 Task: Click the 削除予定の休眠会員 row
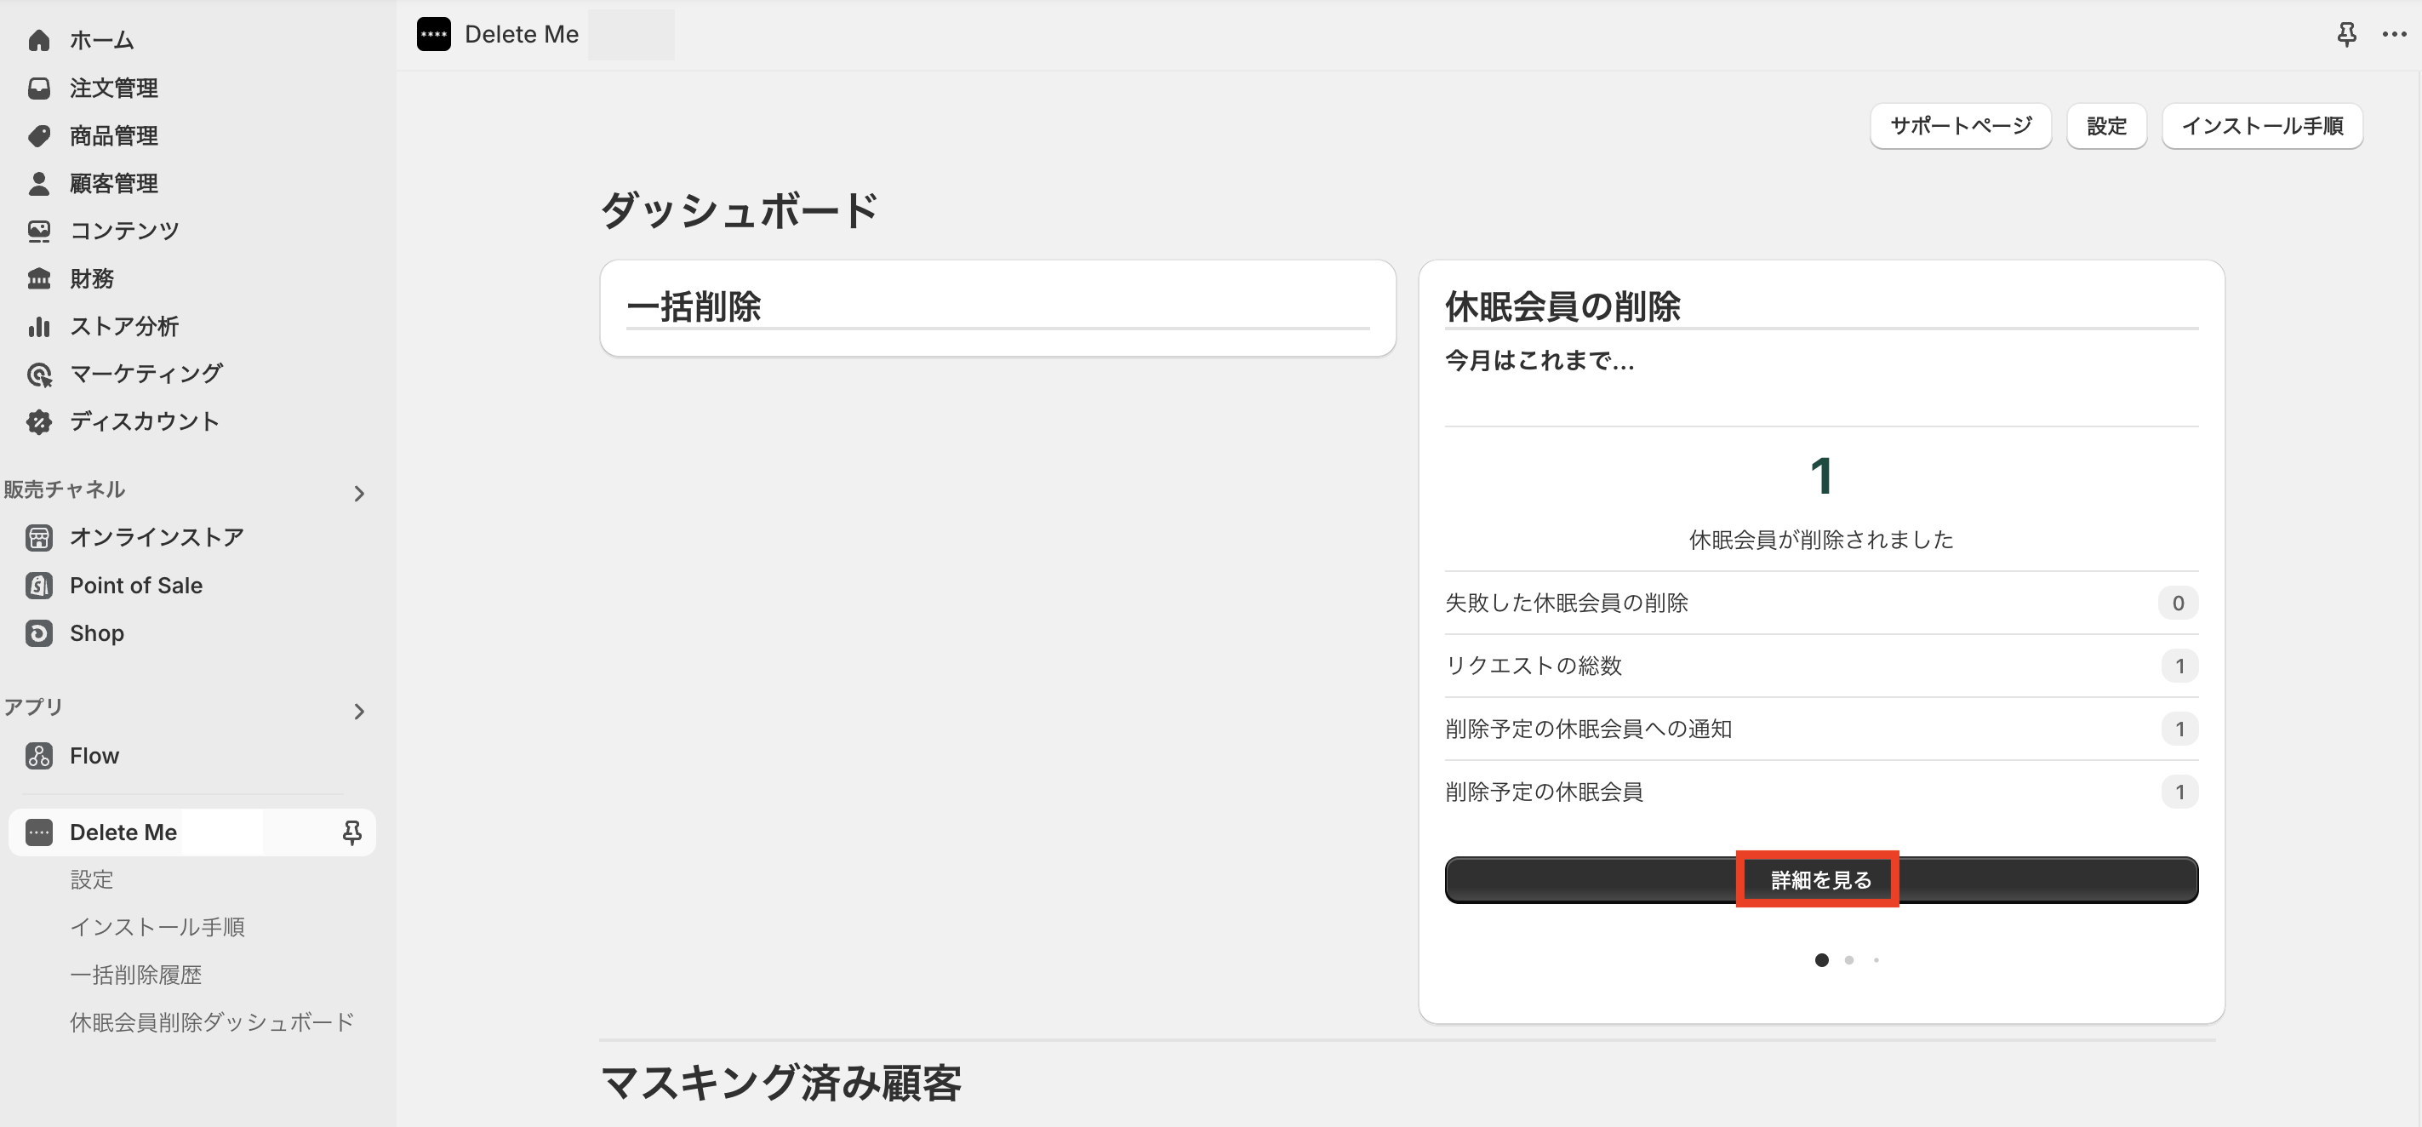point(1821,792)
